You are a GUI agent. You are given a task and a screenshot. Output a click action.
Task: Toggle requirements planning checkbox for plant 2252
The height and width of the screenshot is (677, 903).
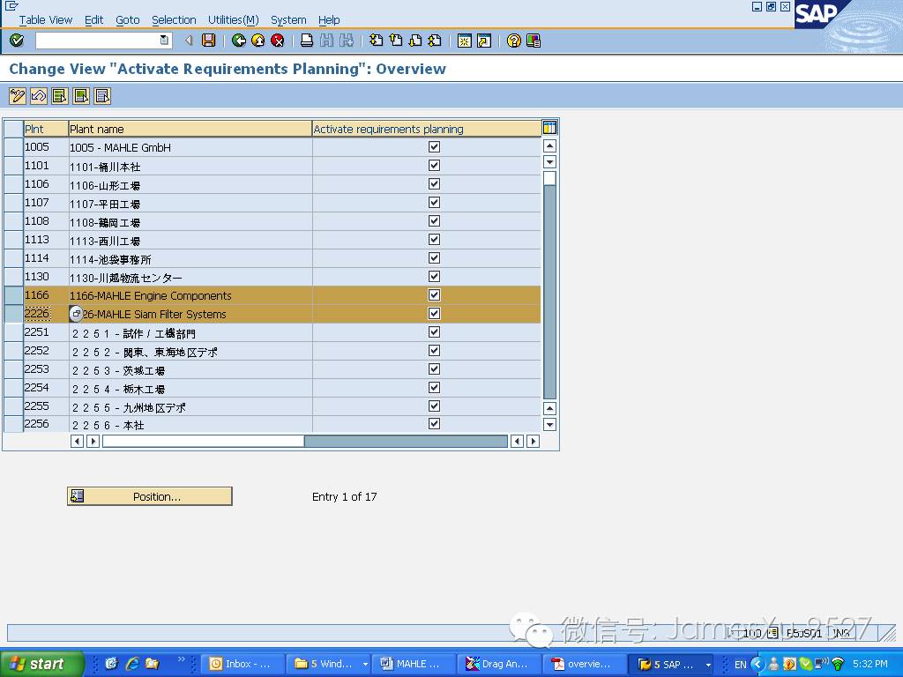[x=434, y=350]
